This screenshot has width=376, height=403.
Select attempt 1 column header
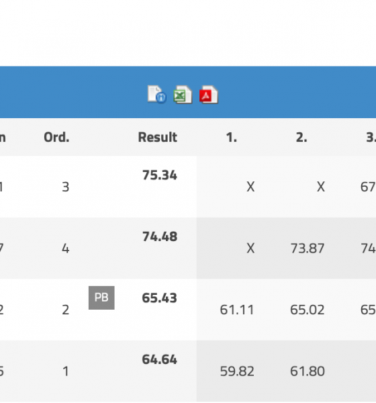pos(232,137)
